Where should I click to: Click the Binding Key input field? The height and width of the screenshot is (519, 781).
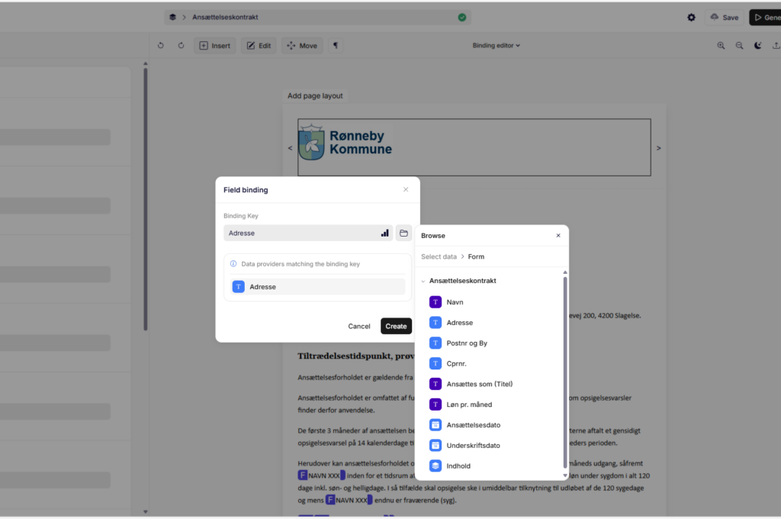(x=301, y=233)
